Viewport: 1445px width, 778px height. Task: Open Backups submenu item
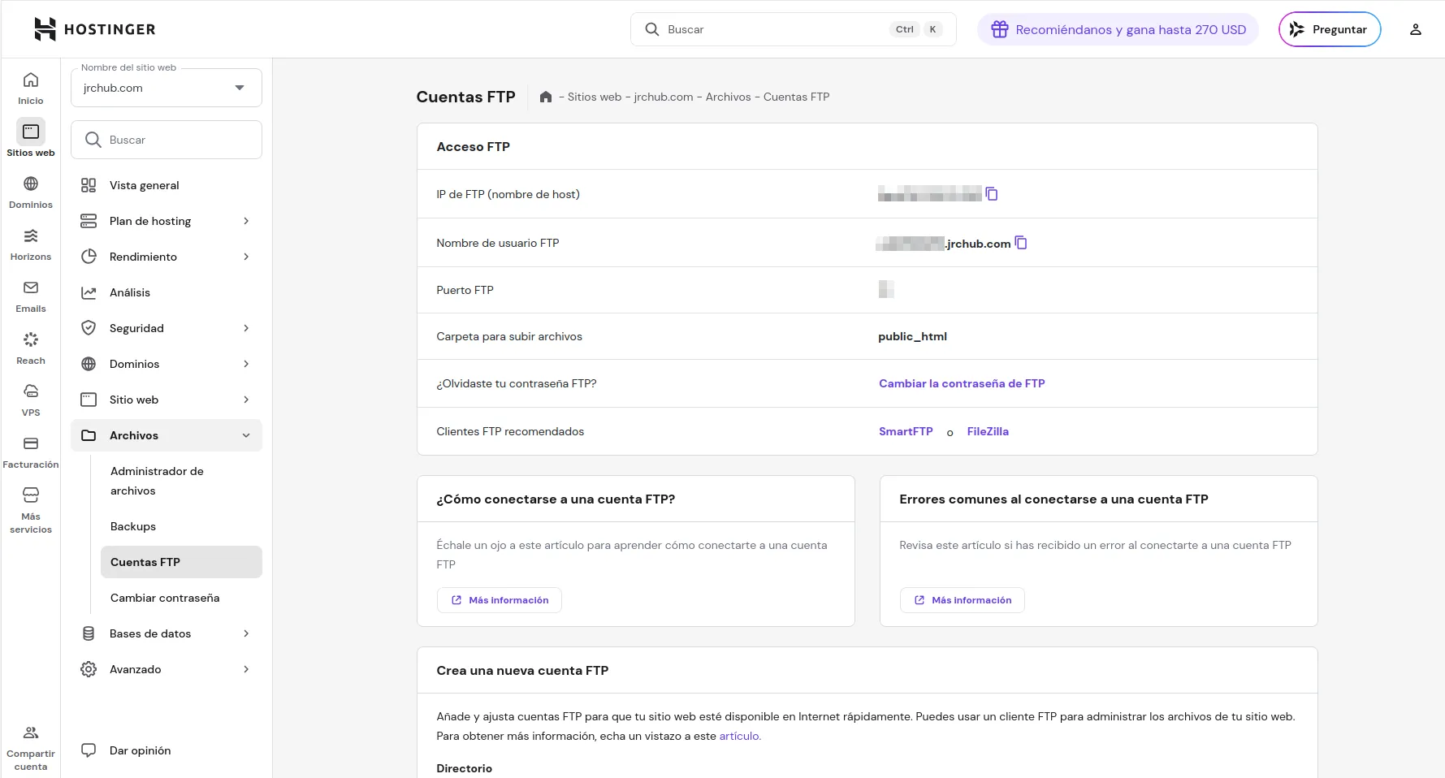(x=181, y=526)
